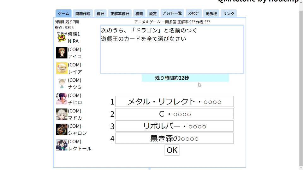Image resolution: width=303 pixels, height=170 pixels.
Task: Click the player name マドカ
Action: pos(75,118)
